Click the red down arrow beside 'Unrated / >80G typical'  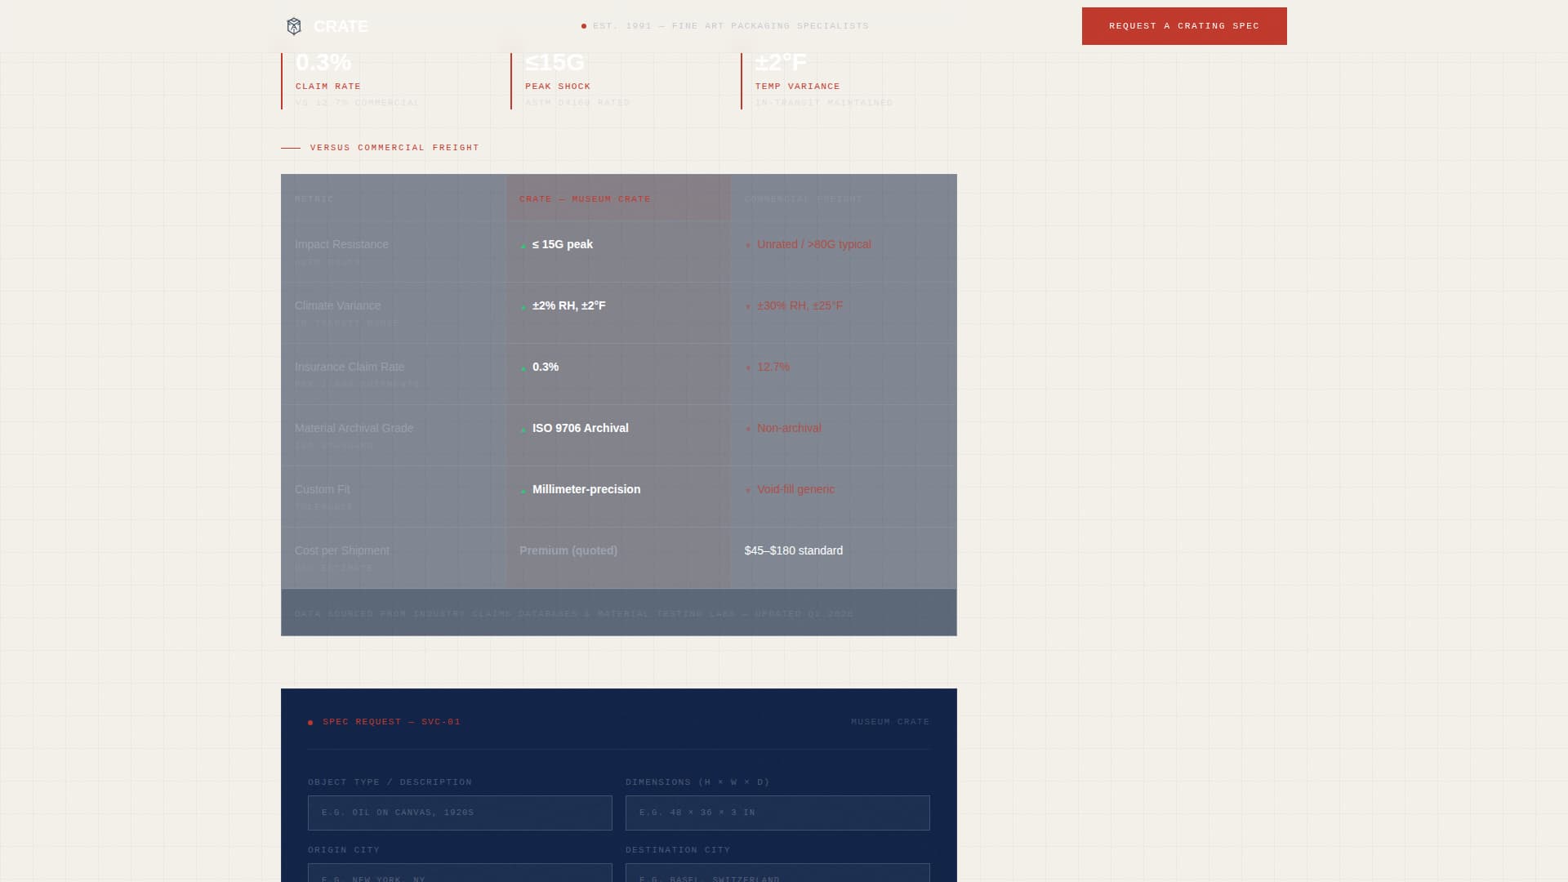[x=748, y=245]
